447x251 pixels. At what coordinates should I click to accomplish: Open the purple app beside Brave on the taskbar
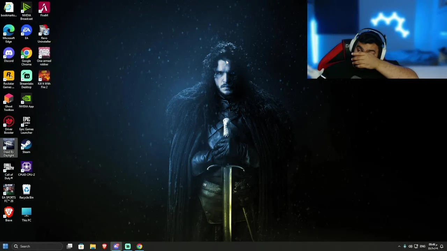point(116,246)
